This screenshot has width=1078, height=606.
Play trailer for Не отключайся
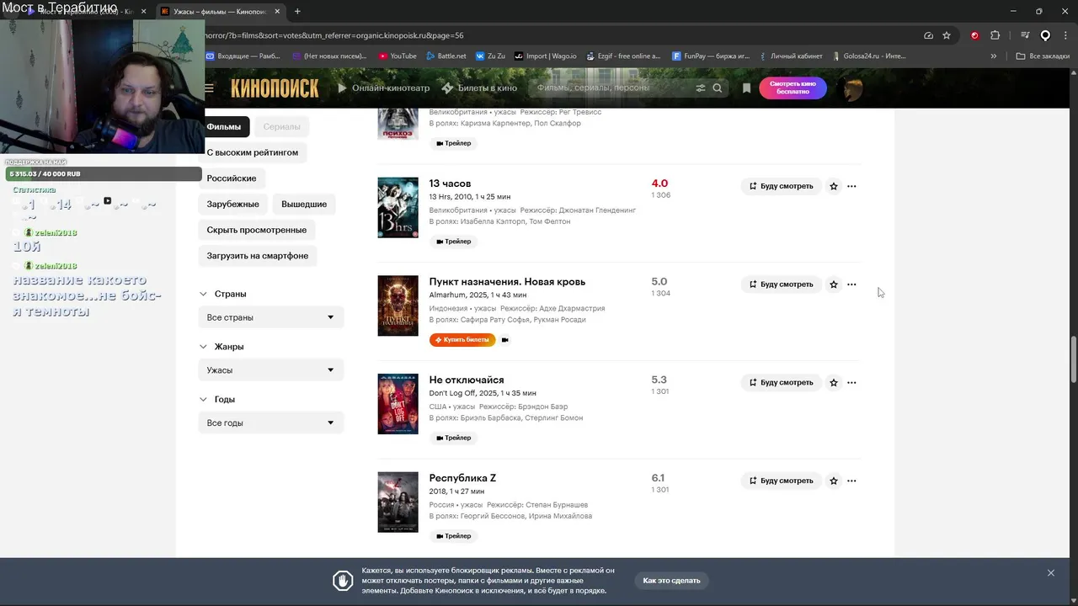pyautogui.click(x=453, y=438)
